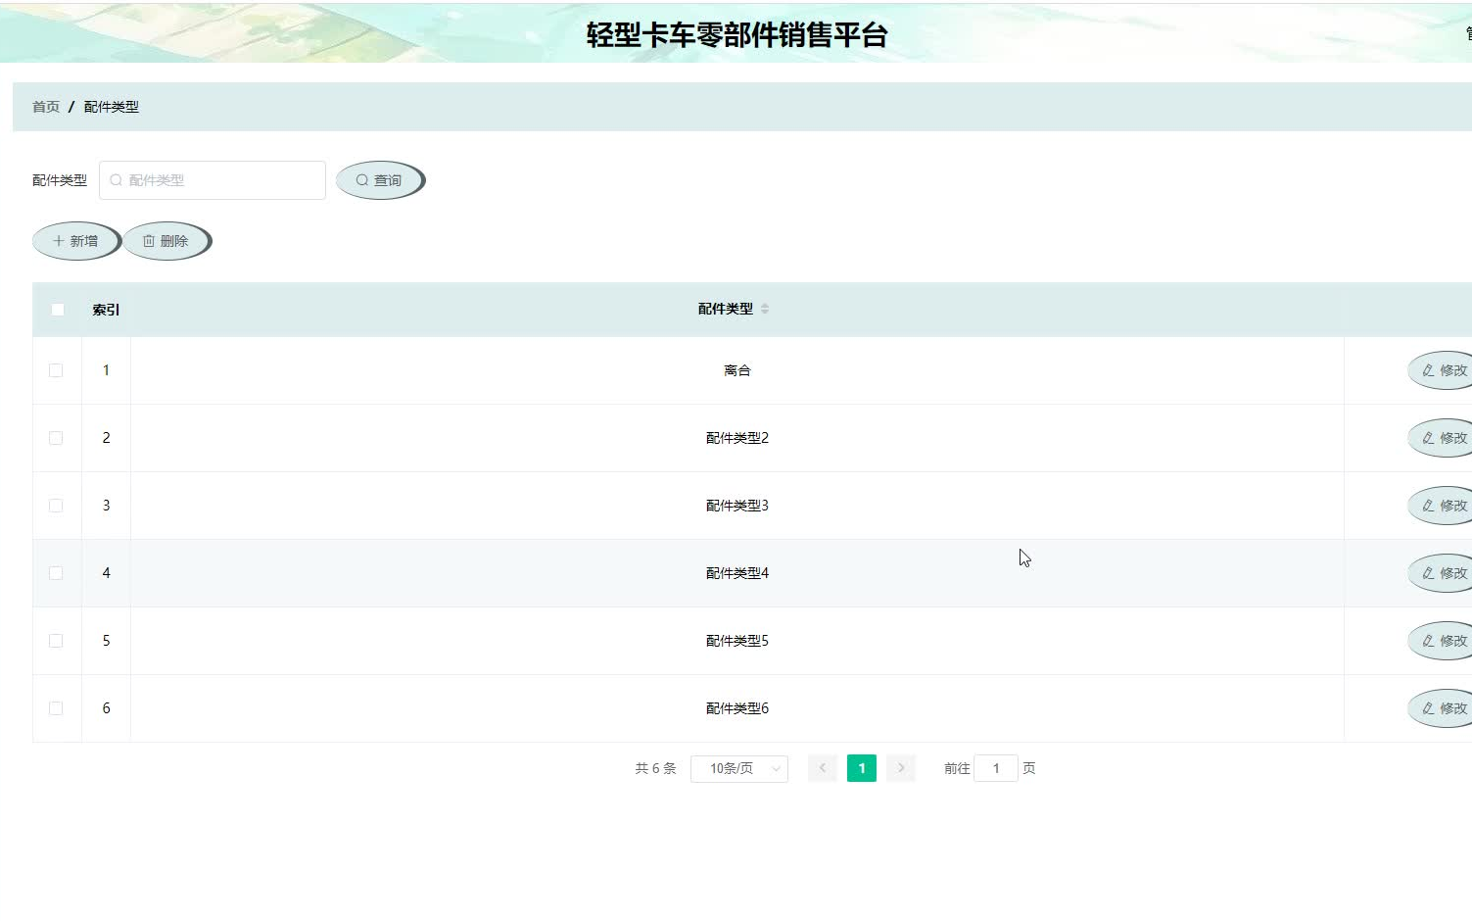1472x921 pixels.
Task: Click index number 5 in the table
Action: coord(106,641)
